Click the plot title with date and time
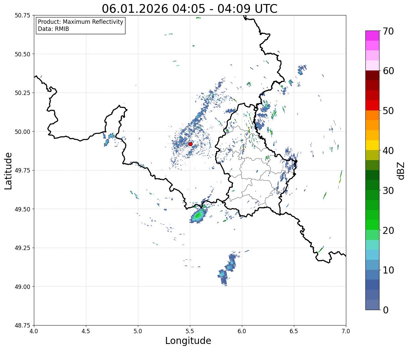The width and height of the screenshot is (409, 349). coord(190,9)
